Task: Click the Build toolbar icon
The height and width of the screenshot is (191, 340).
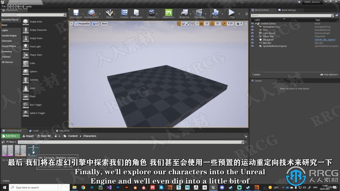Action: tap(215, 14)
